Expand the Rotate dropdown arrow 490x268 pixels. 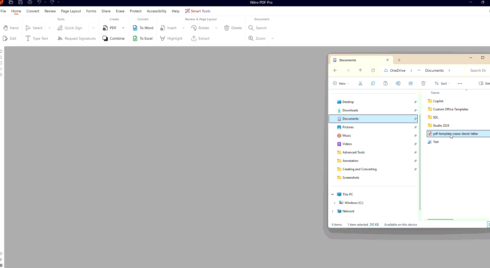pos(216,28)
